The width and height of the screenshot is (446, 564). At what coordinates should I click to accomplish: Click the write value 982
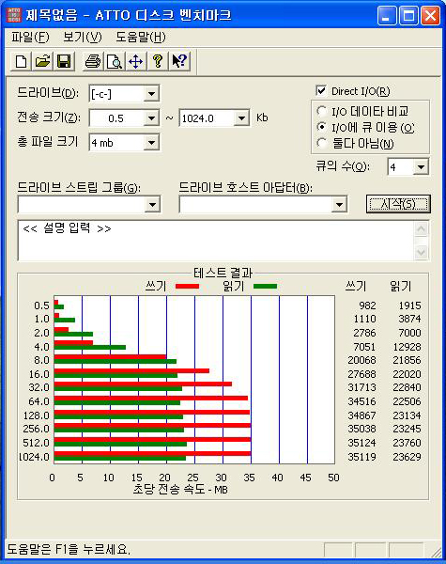coord(367,305)
